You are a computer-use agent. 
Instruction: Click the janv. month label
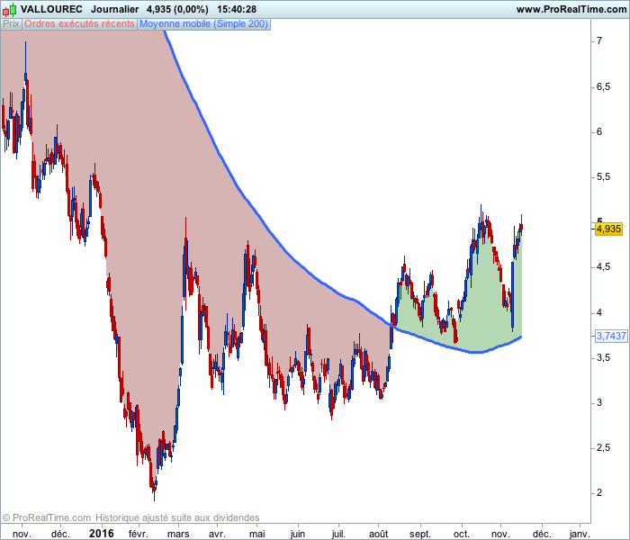[580, 534]
